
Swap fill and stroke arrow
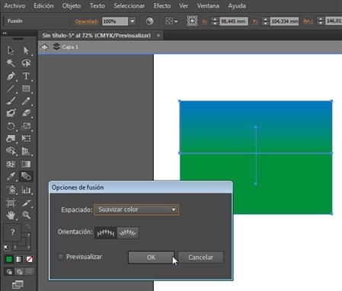click(x=27, y=226)
